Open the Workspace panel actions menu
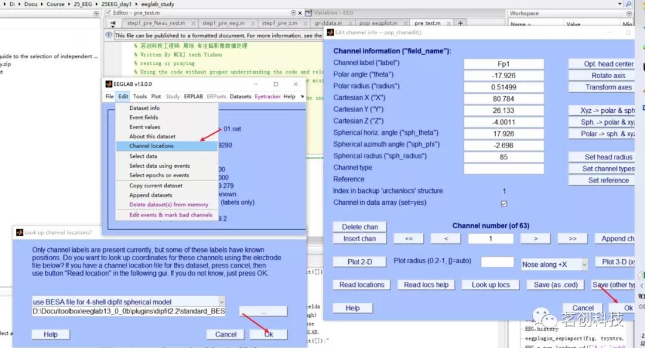Screen dimensions: 645x348 629,13
